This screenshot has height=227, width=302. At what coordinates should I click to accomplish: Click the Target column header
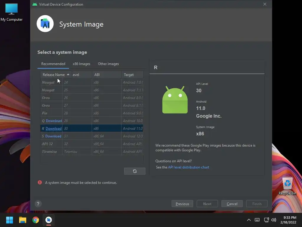(x=132, y=75)
